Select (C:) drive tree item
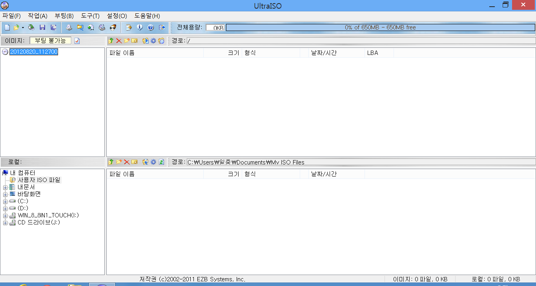 (x=23, y=201)
